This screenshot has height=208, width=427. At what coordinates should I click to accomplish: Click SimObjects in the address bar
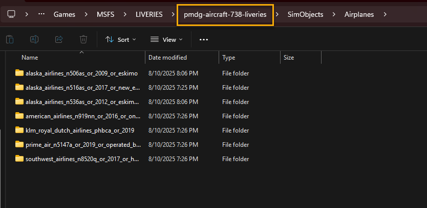click(306, 14)
